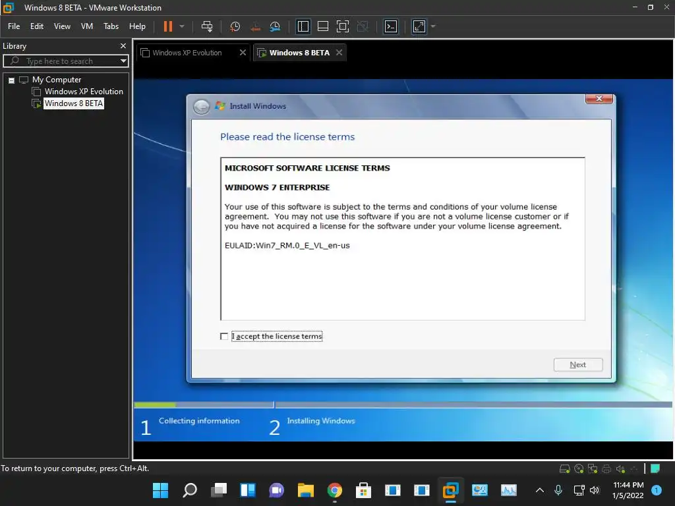Click the license terms text box
The height and width of the screenshot is (506, 675).
coord(403,239)
